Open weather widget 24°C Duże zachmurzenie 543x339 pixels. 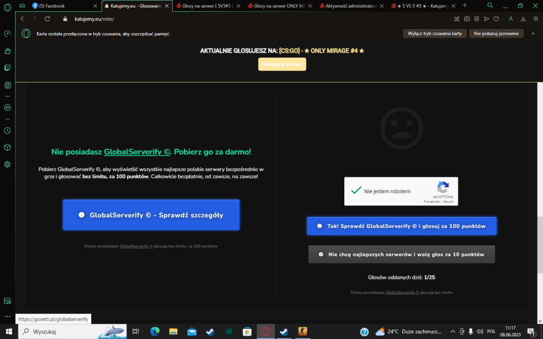409,331
